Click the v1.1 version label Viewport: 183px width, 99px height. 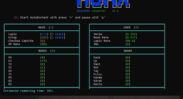coord(115,11)
